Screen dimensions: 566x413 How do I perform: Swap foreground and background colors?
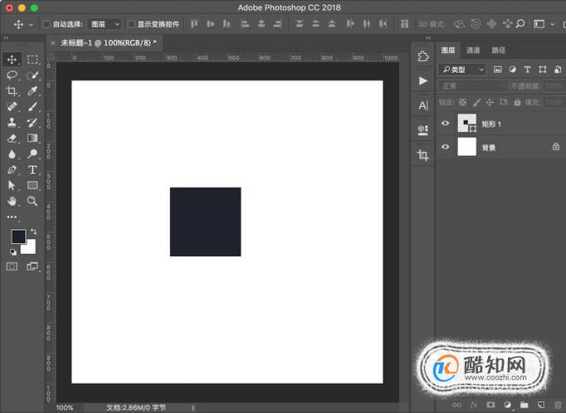pos(33,231)
